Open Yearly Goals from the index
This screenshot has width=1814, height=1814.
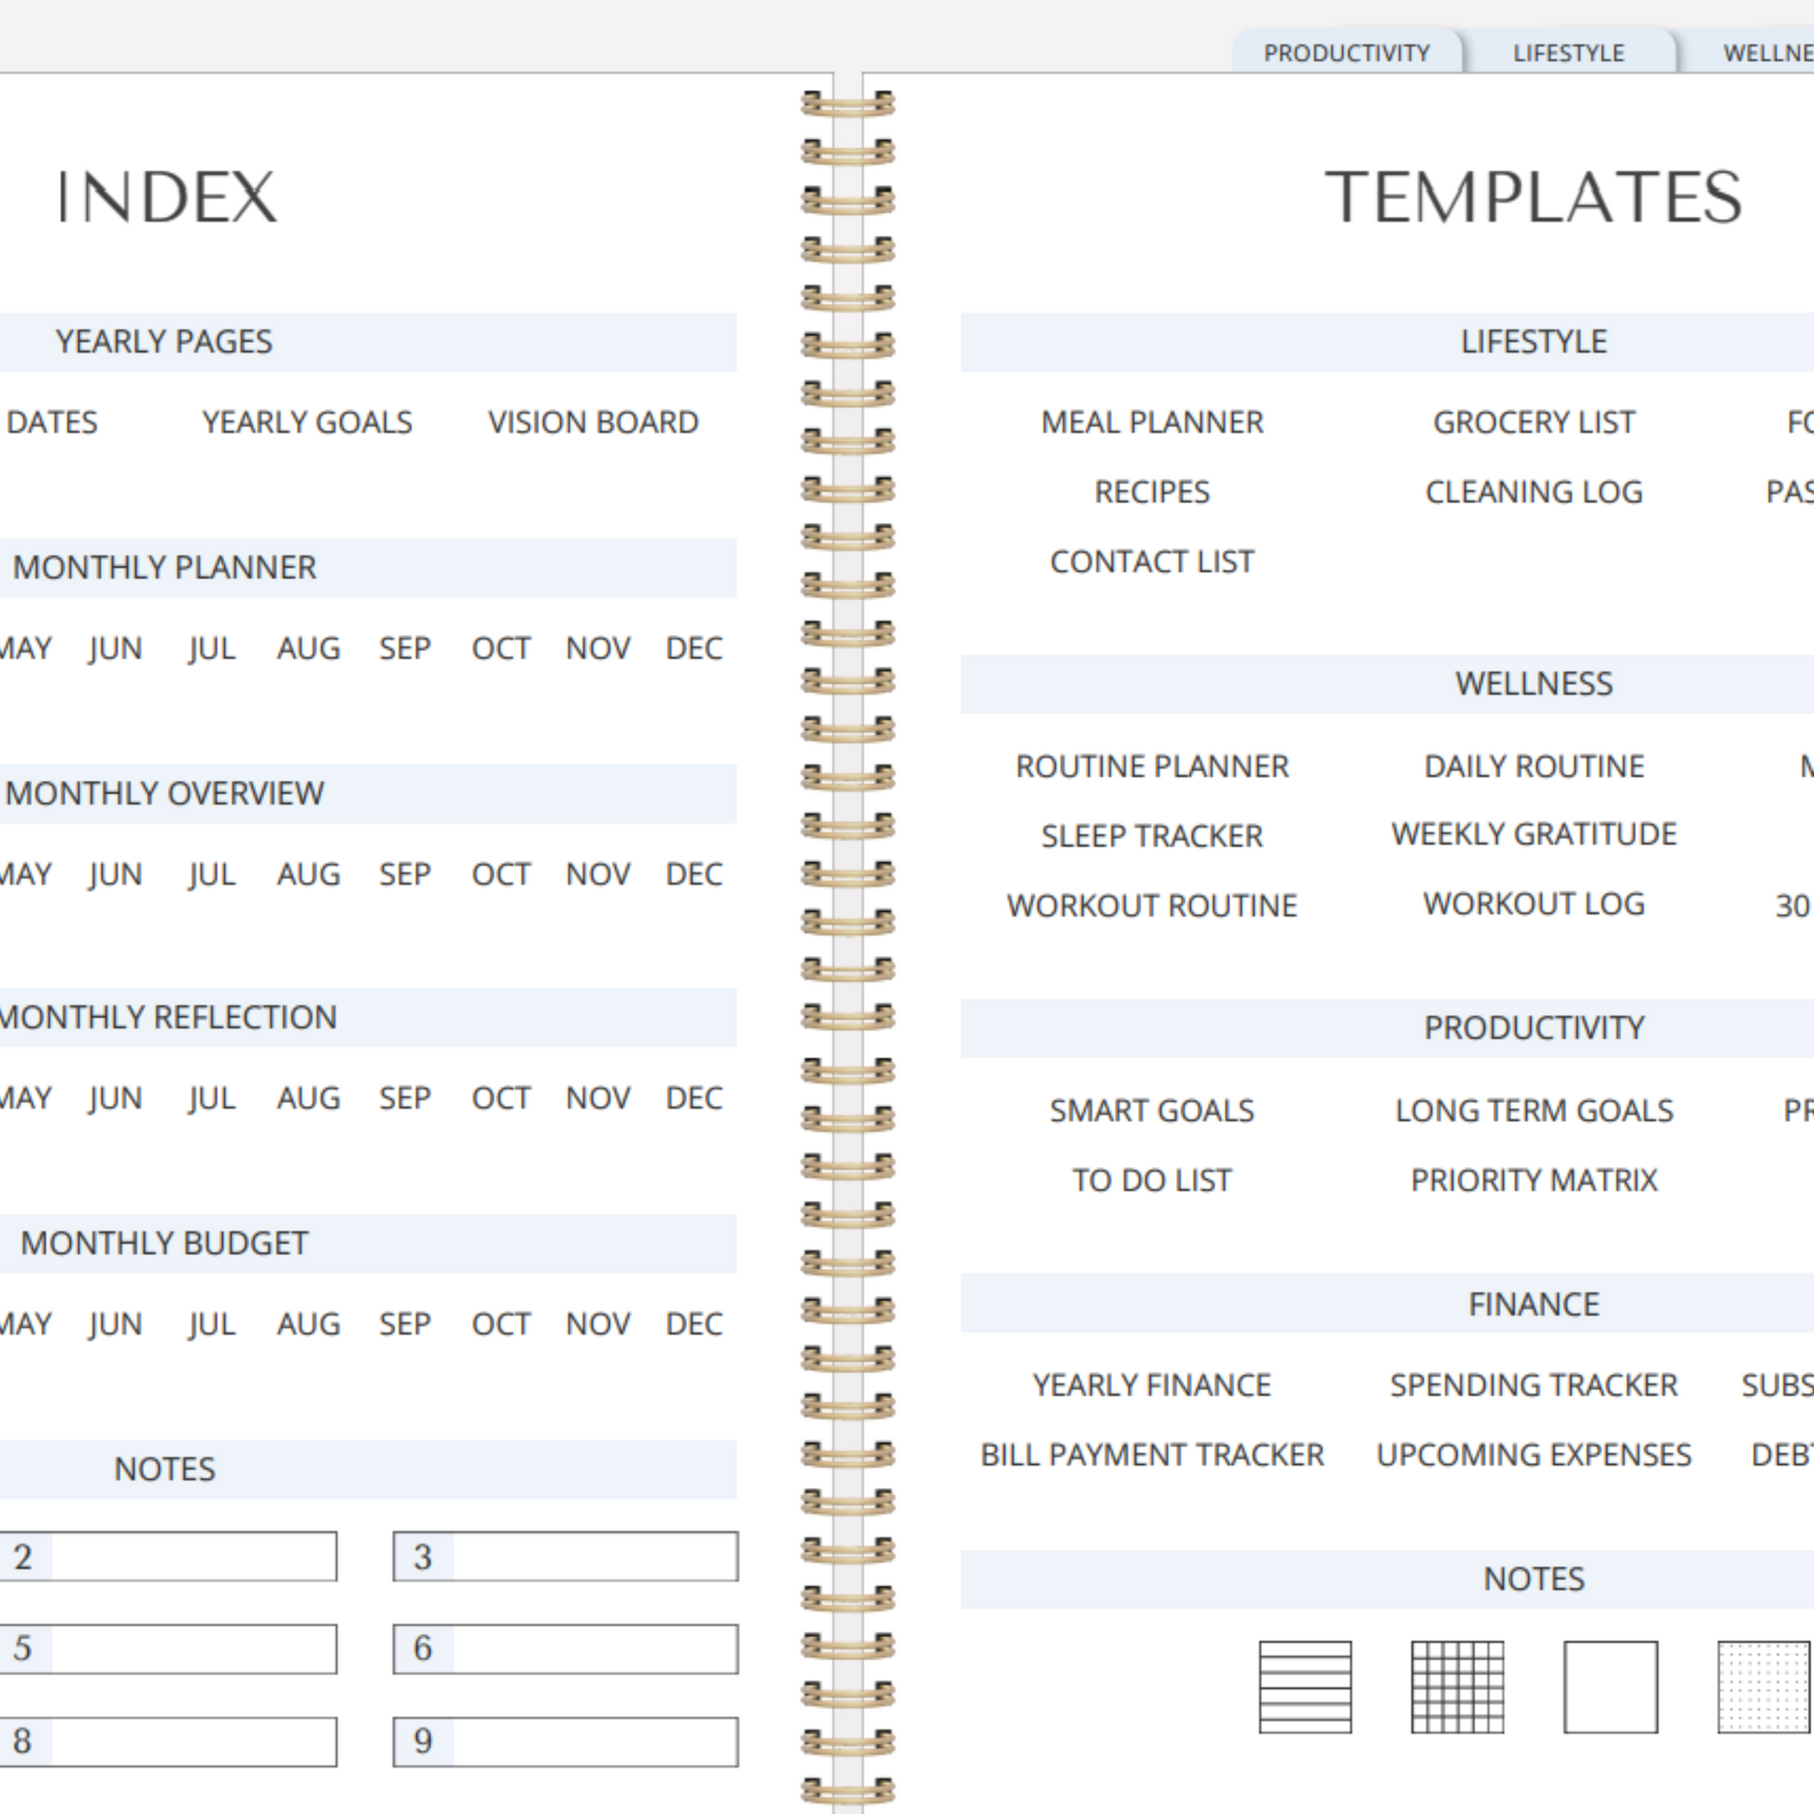[307, 423]
